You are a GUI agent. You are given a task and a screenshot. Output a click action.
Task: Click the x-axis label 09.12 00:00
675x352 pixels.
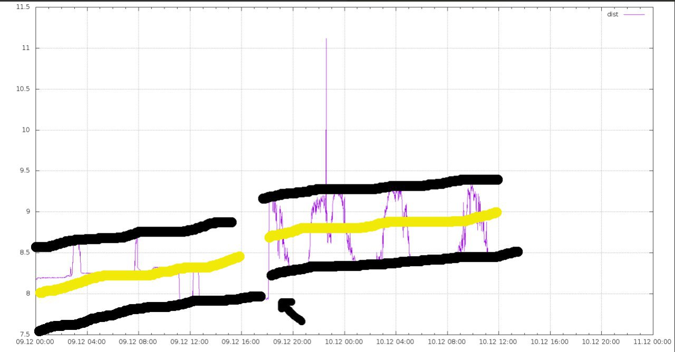click(x=35, y=341)
